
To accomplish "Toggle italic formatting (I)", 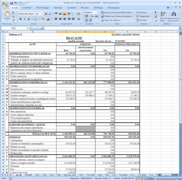I will pos(25,19).
